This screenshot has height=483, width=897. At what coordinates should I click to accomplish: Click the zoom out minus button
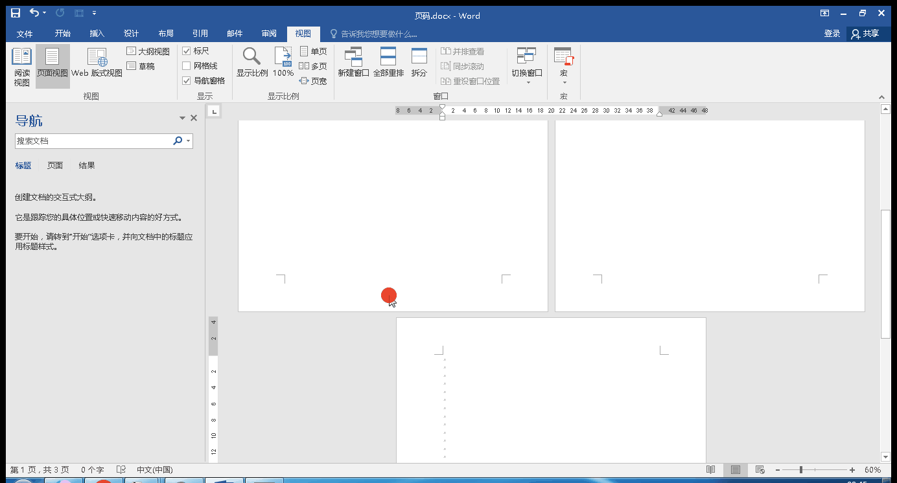tap(777, 470)
